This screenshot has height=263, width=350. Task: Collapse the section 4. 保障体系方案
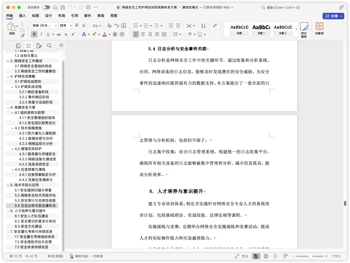(8, 107)
